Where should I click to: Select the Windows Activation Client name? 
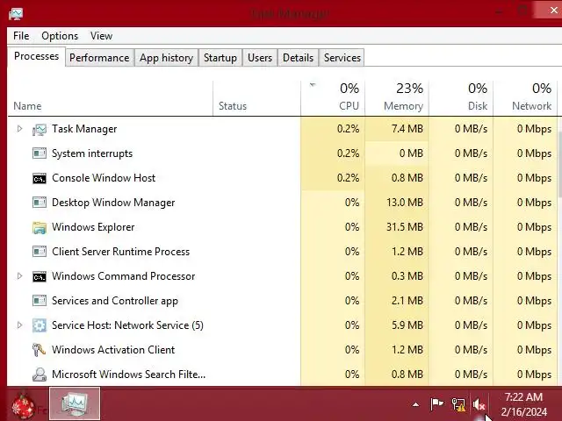coord(113,350)
